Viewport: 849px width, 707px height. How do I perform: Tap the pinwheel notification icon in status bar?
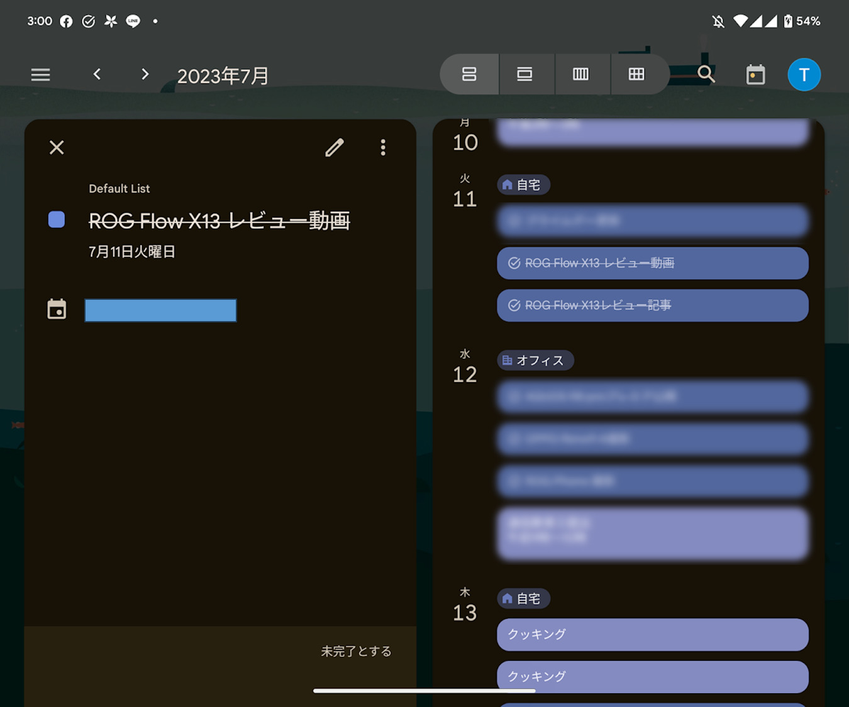click(x=111, y=21)
